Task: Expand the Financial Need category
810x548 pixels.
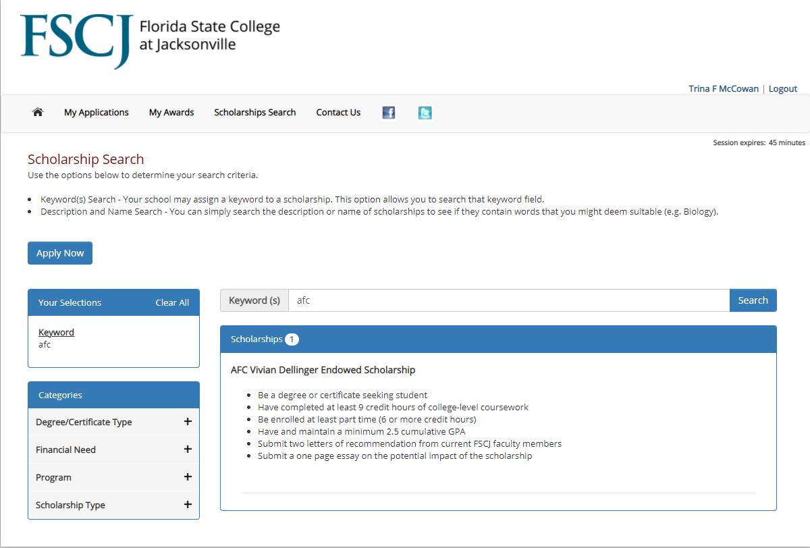Action: [x=113, y=449]
